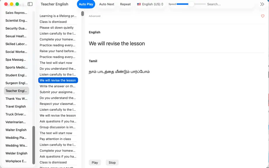The height and width of the screenshot is (168, 269).
Task: Adjust the Speed slider
Action: pos(191,4)
